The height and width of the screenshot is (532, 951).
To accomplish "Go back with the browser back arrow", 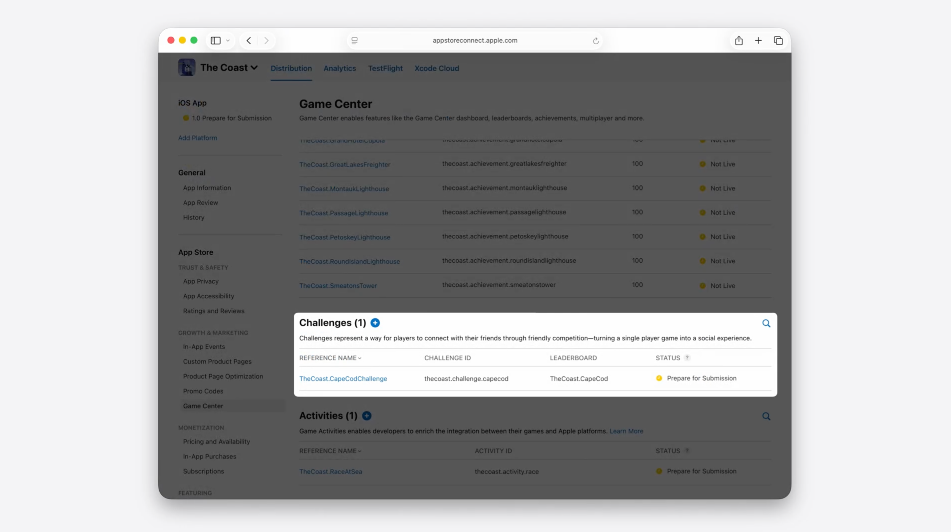I will 249,41.
